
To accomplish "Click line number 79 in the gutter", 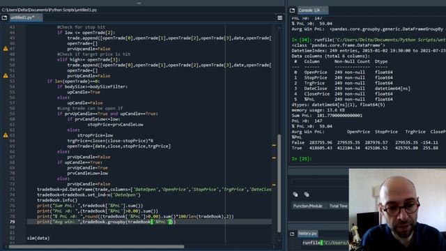I will coord(13,222).
